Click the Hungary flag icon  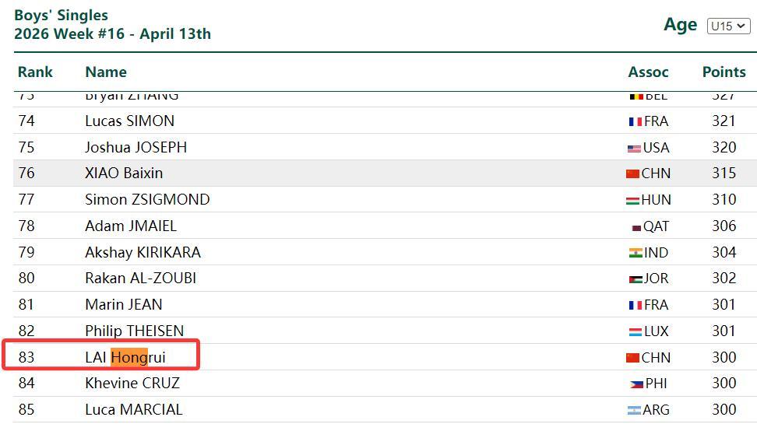tap(632, 200)
